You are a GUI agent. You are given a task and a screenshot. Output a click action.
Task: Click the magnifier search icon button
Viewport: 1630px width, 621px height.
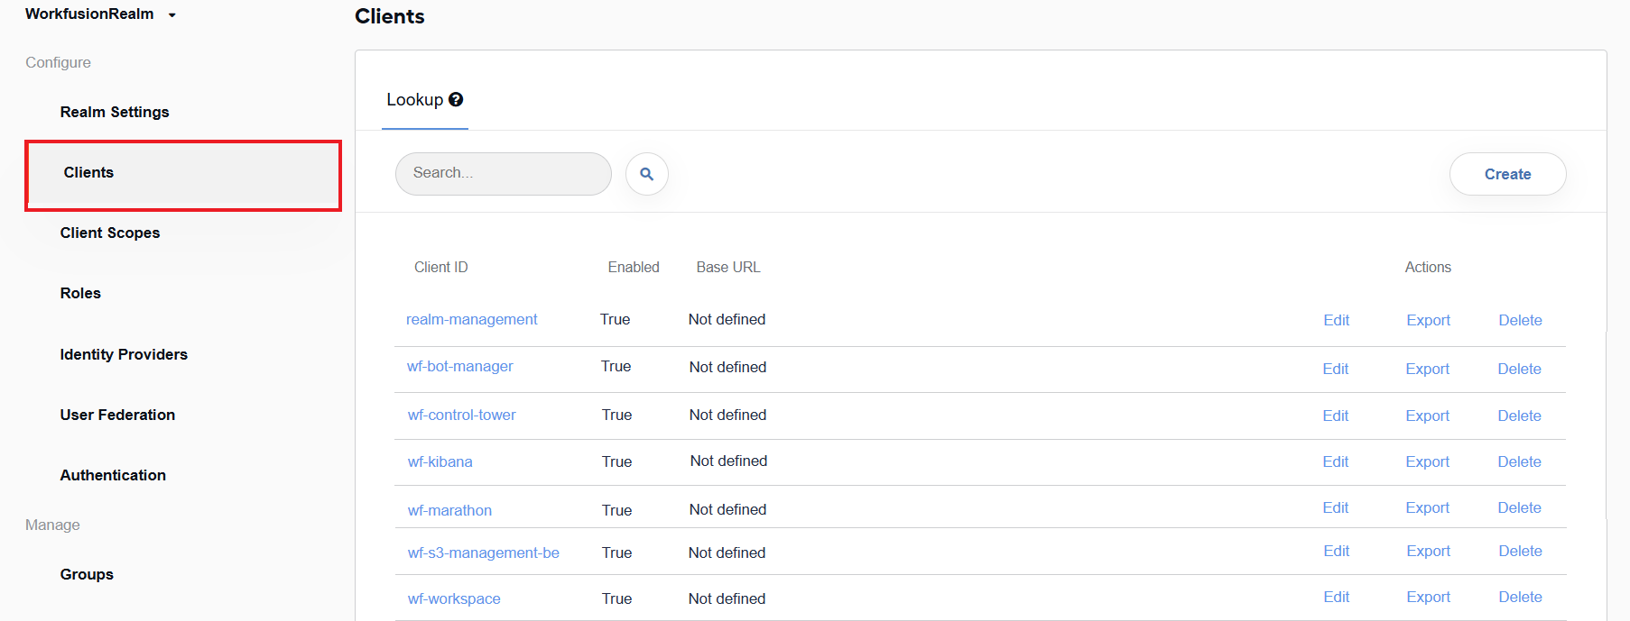pyautogui.click(x=647, y=174)
